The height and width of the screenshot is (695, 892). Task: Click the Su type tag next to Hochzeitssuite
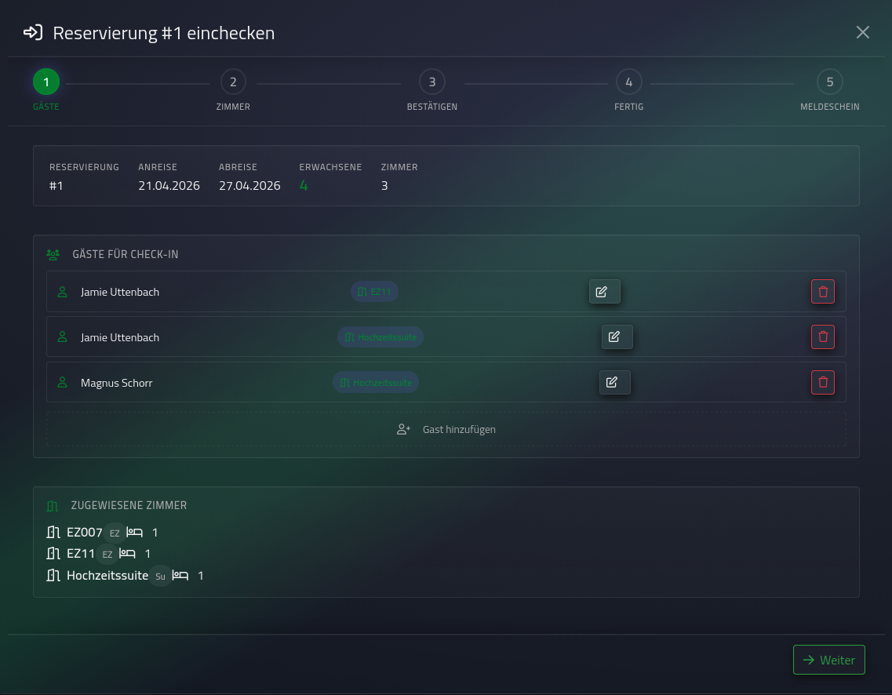coord(160,576)
